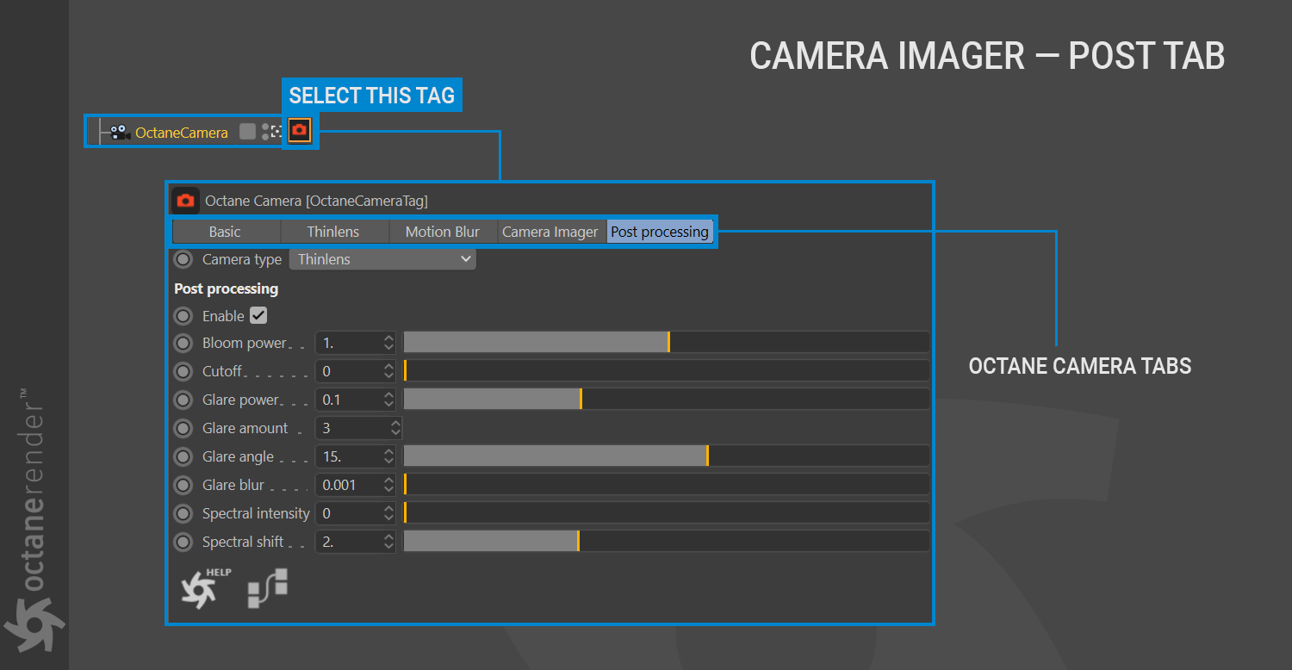Switch to the Basic tab
This screenshot has width=1292, height=670.
pos(227,232)
